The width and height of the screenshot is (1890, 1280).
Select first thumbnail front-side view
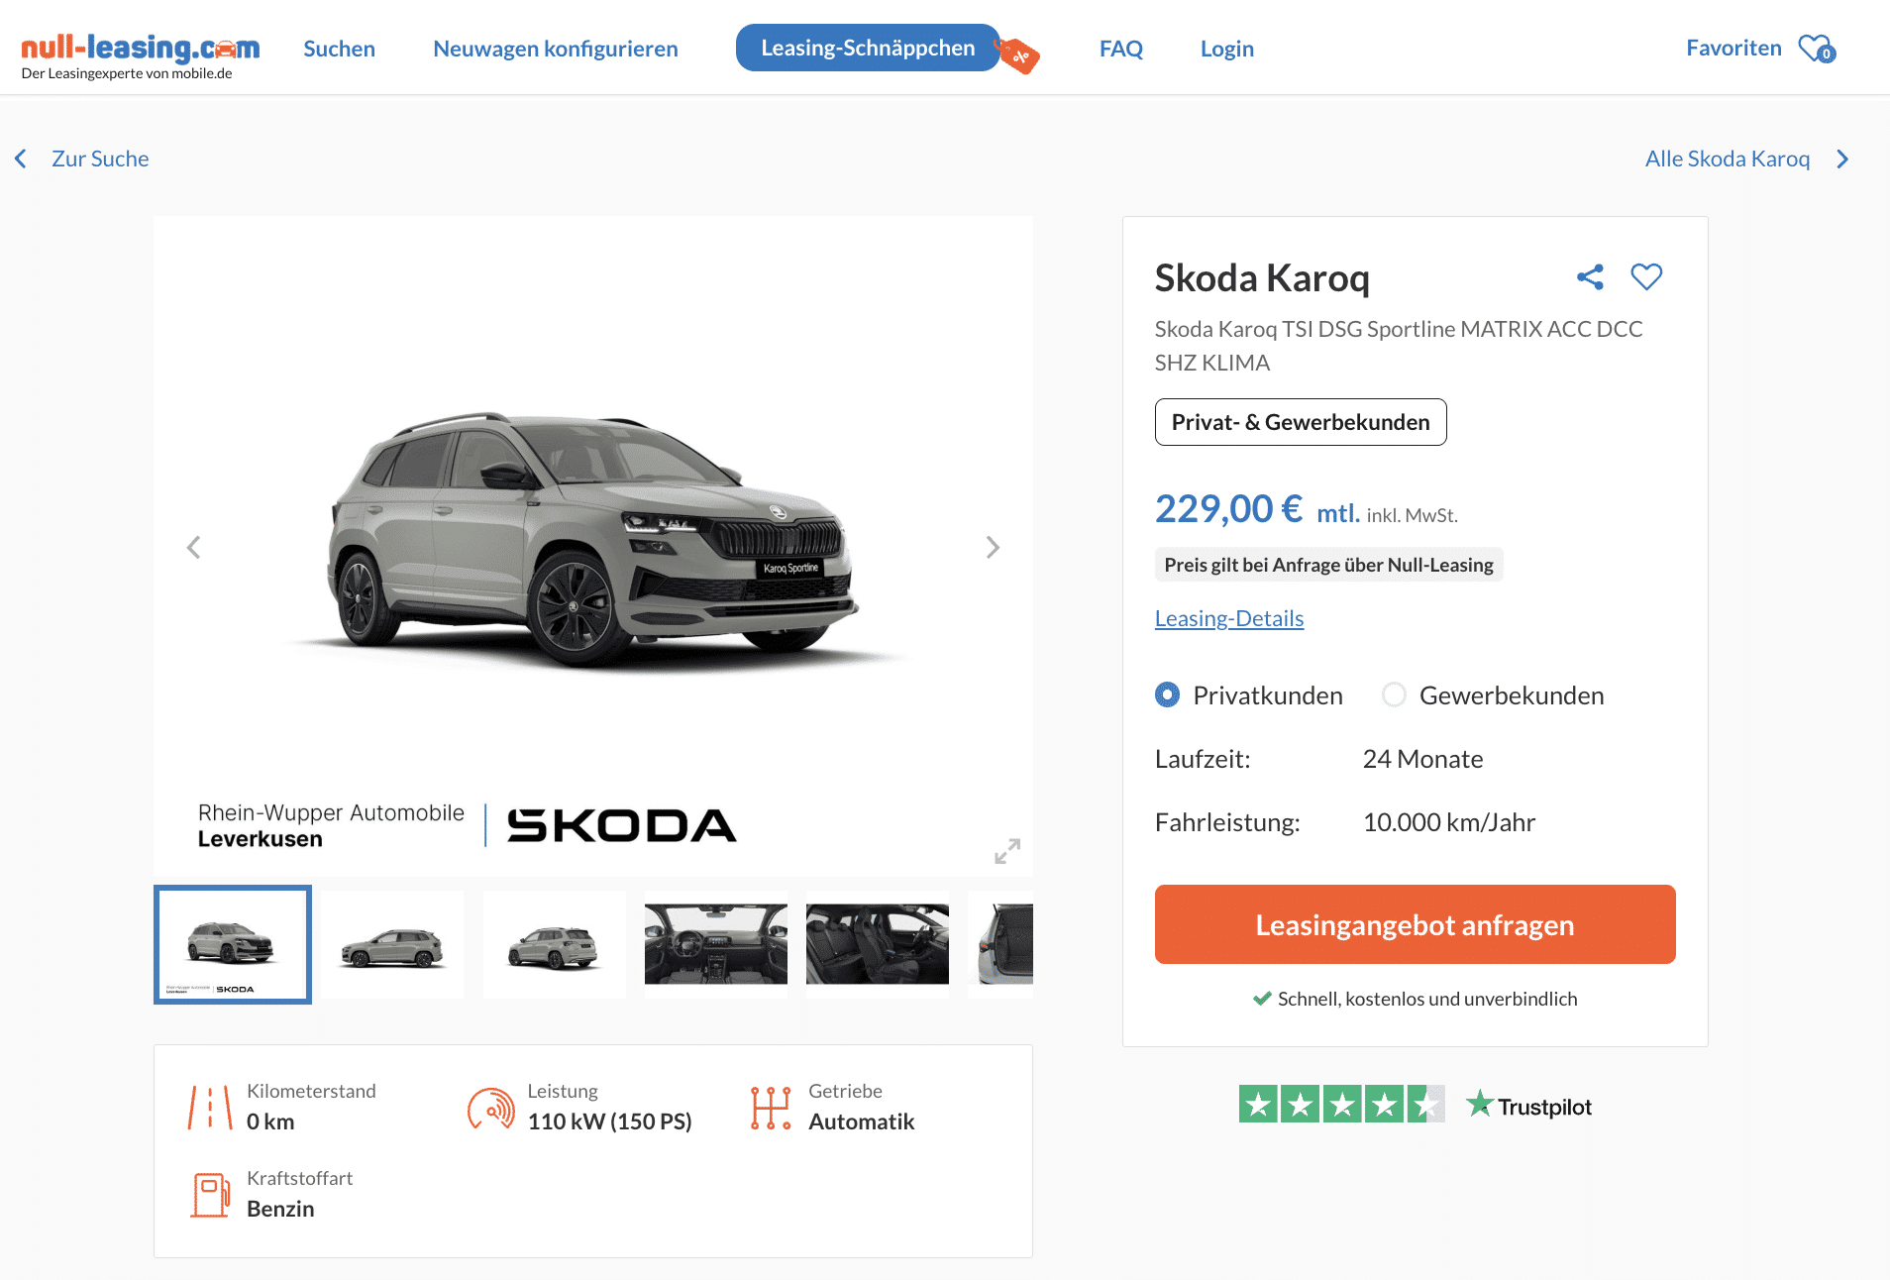[233, 944]
